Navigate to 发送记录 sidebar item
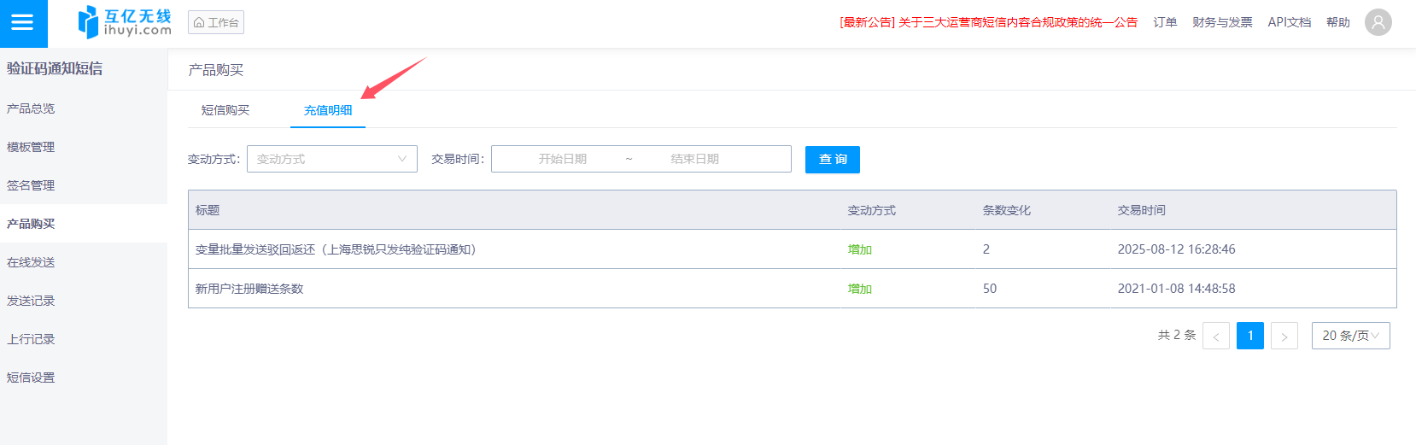This screenshot has height=445, width=1416. point(31,301)
